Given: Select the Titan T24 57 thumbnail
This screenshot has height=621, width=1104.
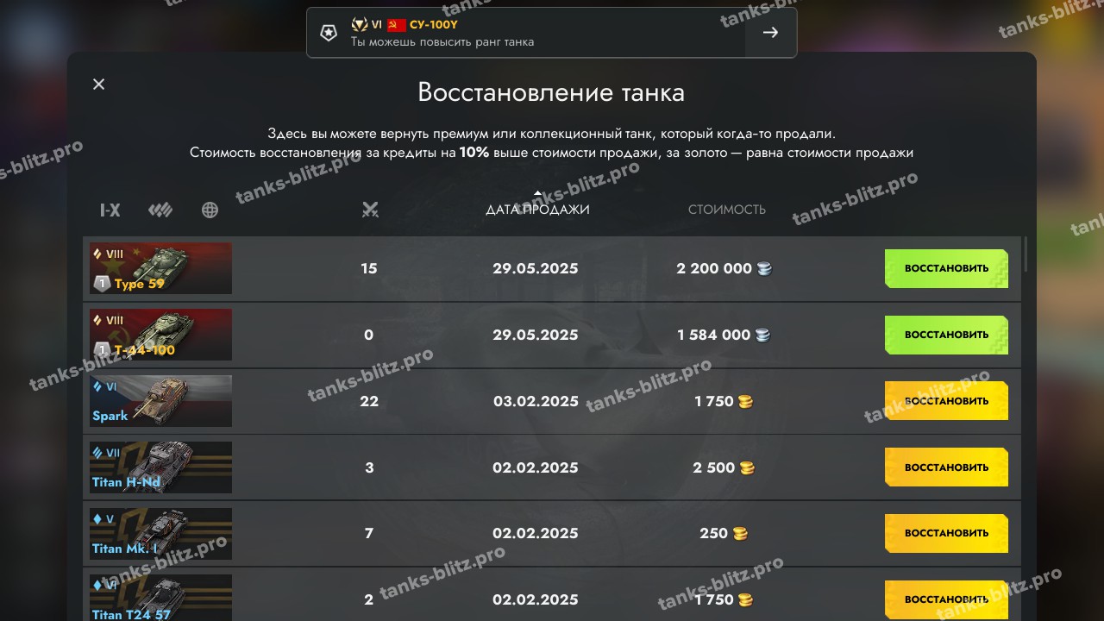Looking at the screenshot, I should tap(160, 598).
